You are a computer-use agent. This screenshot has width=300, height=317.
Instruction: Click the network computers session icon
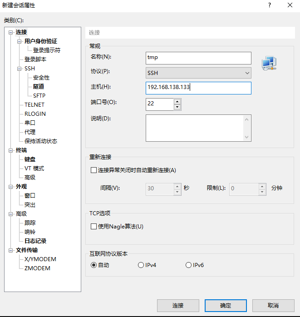pos(269,64)
